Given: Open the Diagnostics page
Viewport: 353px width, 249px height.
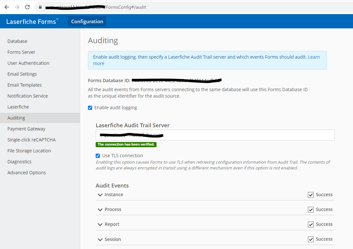Looking at the screenshot, I should (x=19, y=162).
